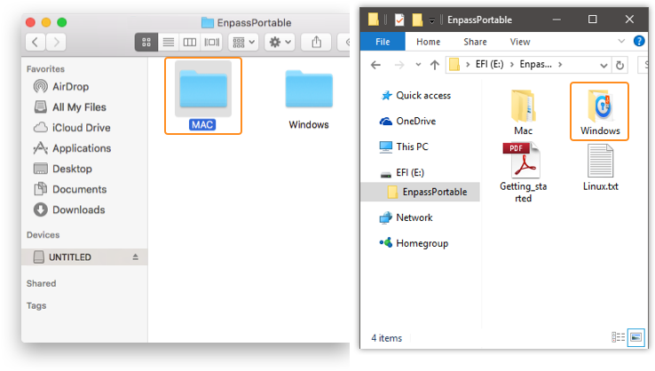Click EFI (E:) in the address breadcrumb
This screenshot has width=655, height=371.
[485, 65]
